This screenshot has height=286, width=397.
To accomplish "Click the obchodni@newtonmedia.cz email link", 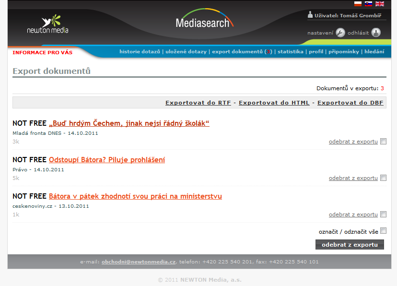I will tap(139, 262).
